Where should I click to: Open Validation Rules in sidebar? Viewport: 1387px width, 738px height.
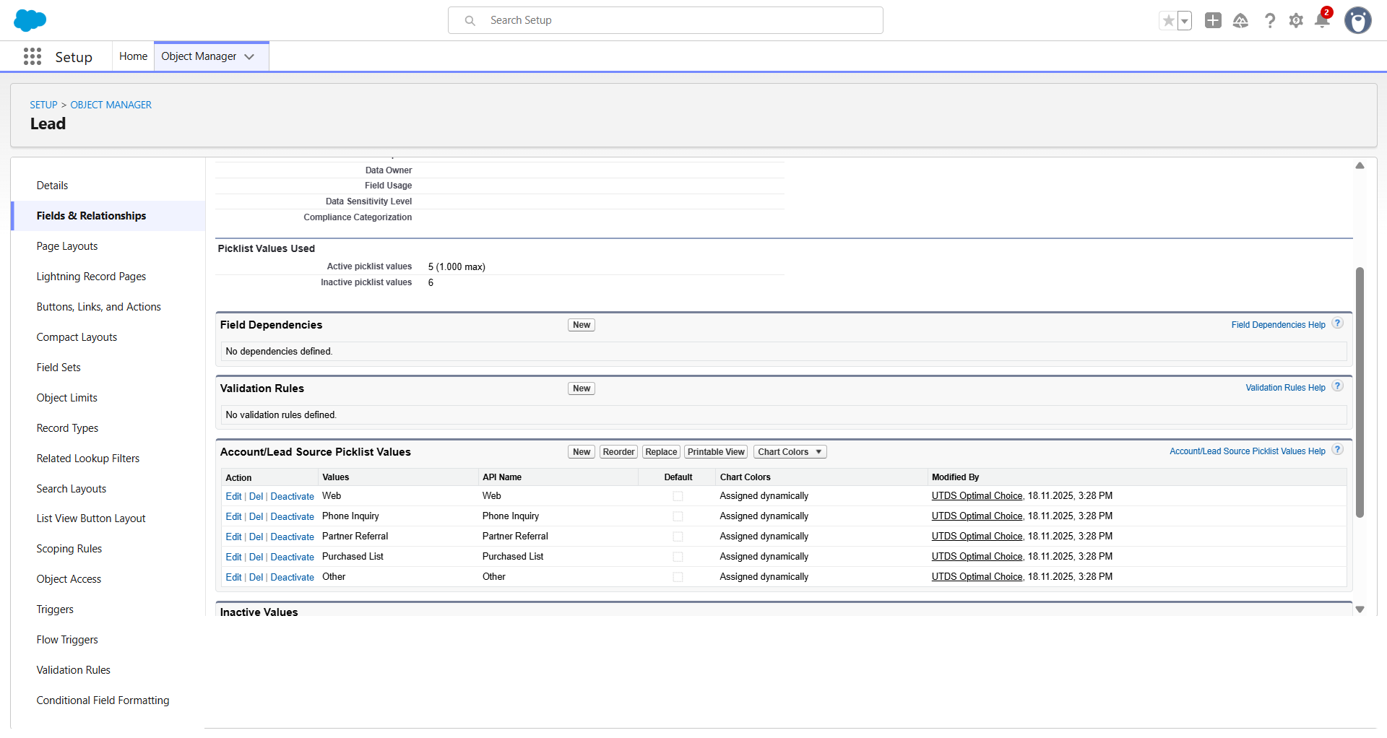[74, 670]
